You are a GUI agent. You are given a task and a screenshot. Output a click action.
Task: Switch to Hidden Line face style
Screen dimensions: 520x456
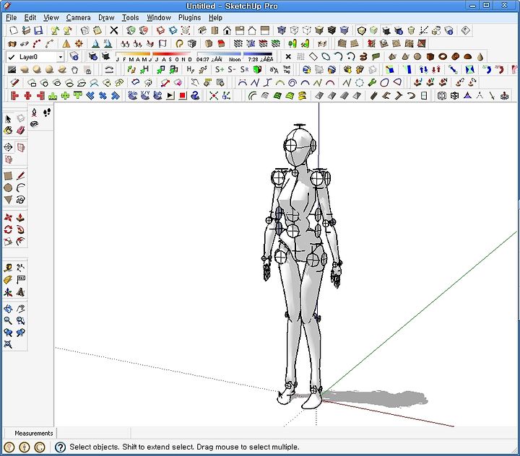[307, 30]
